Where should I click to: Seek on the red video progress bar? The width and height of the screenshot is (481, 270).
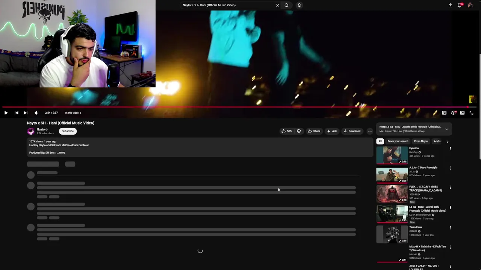(239, 107)
